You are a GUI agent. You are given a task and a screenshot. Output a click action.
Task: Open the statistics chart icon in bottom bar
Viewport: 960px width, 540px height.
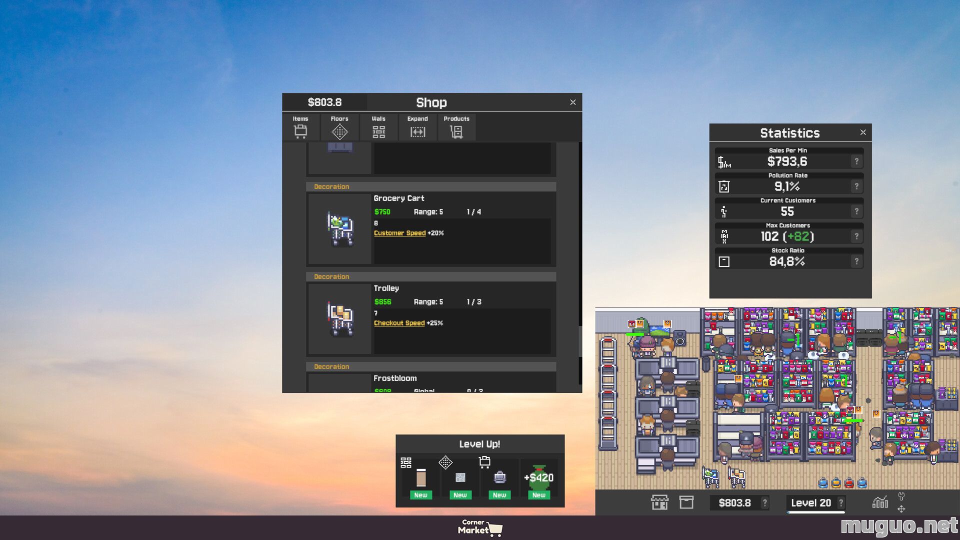point(880,502)
